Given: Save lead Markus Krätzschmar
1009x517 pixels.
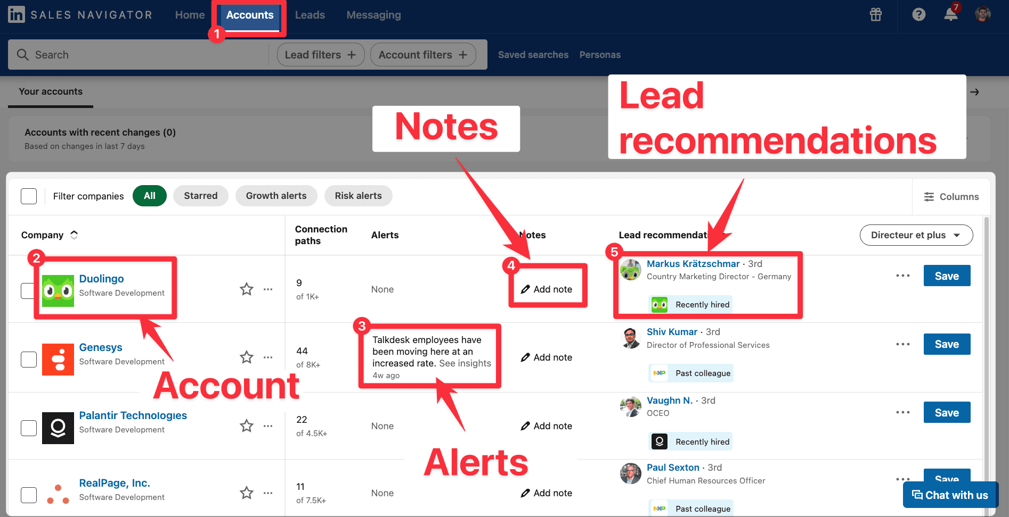Looking at the screenshot, I should 947,276.
